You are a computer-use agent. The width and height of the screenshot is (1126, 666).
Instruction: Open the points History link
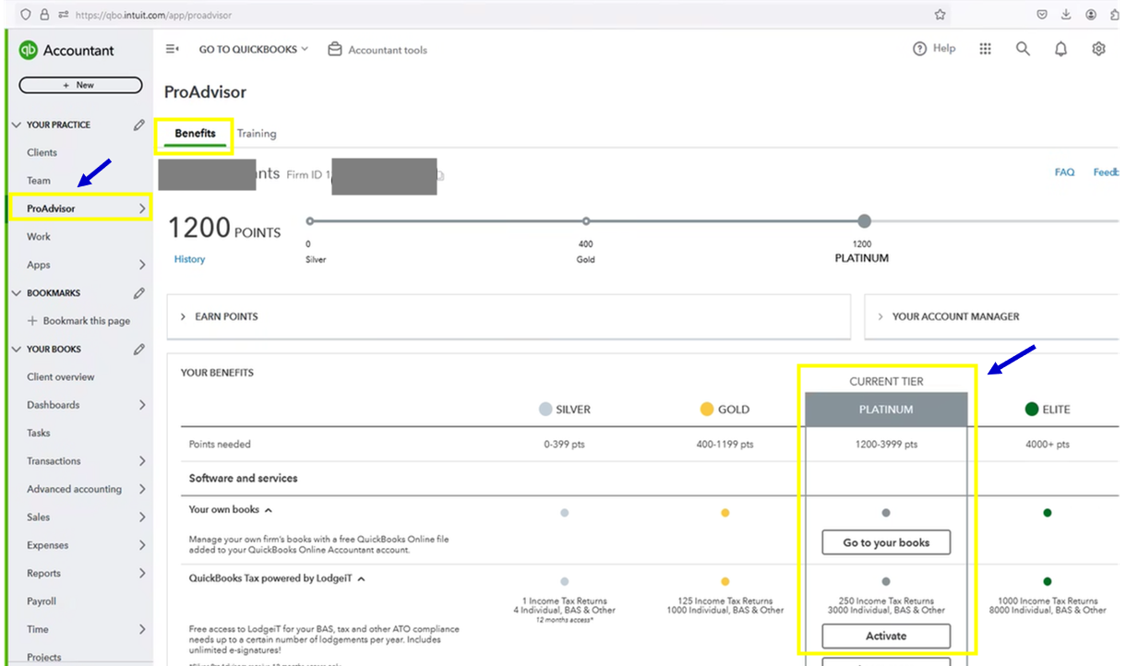coord(189,259)
